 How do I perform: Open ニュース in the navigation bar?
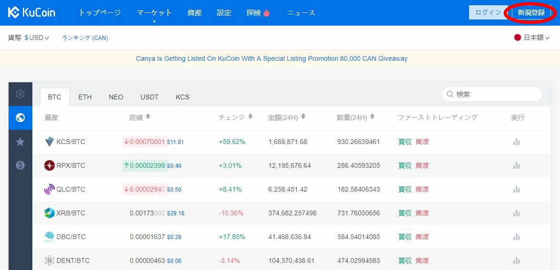[x=301, y=13]
